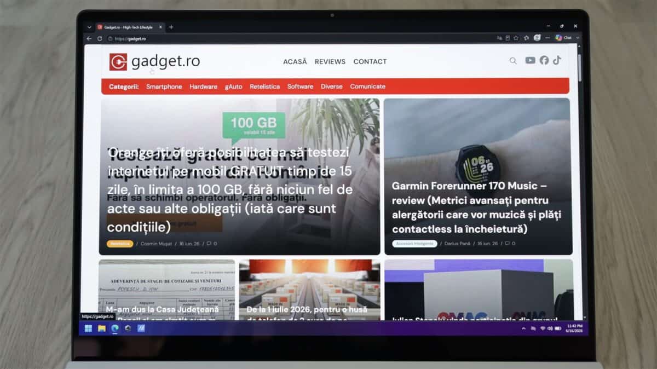The height and width of the screenshot is (369, 657).
Task: Open Iulian Stanciu eMAG article thumbnail
Action: (x=479, y=290)
